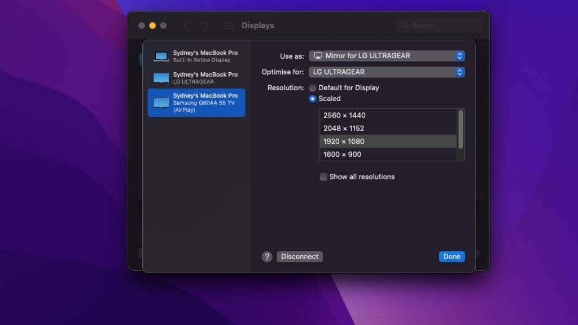
Task: Click the resolution list scrollbar
Action: (461, 129)
